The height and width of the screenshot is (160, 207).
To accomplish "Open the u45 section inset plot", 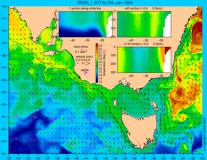I will coord(144,24).
